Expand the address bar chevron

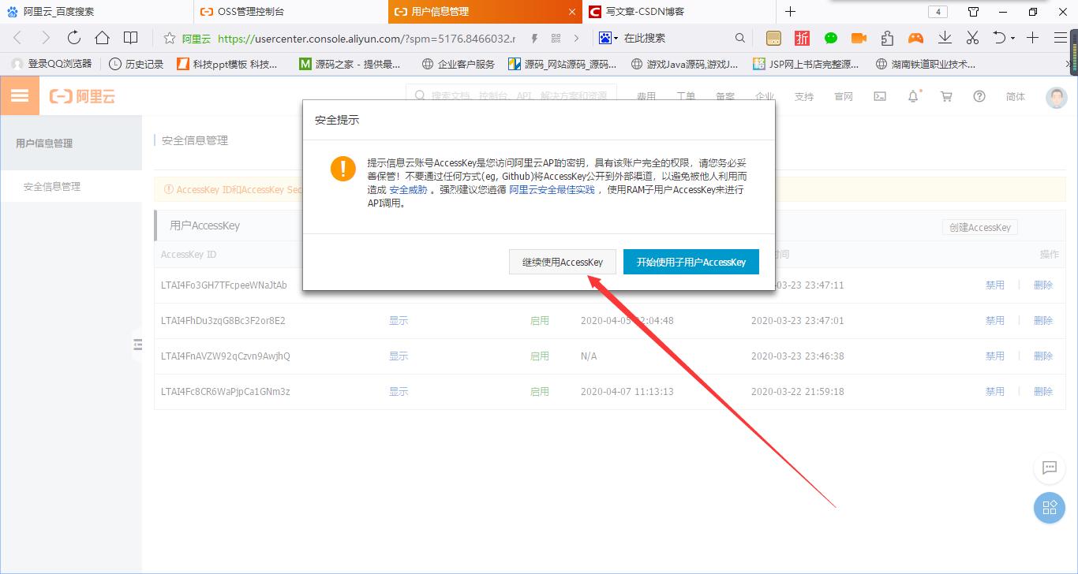[x=576, y=38]
